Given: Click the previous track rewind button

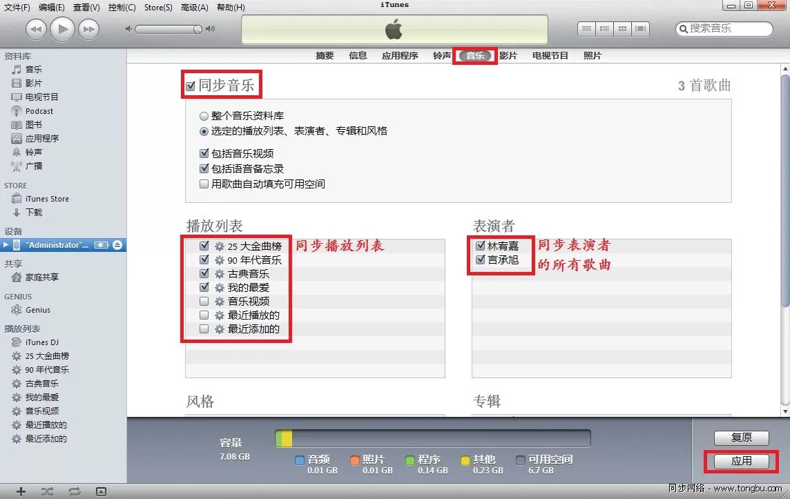Looking at the screenshot, I should point(36,29).
